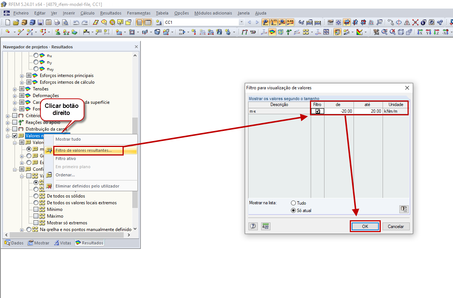
Task: Open Módulos adicionais menu
Action: (x=213, y=13)
